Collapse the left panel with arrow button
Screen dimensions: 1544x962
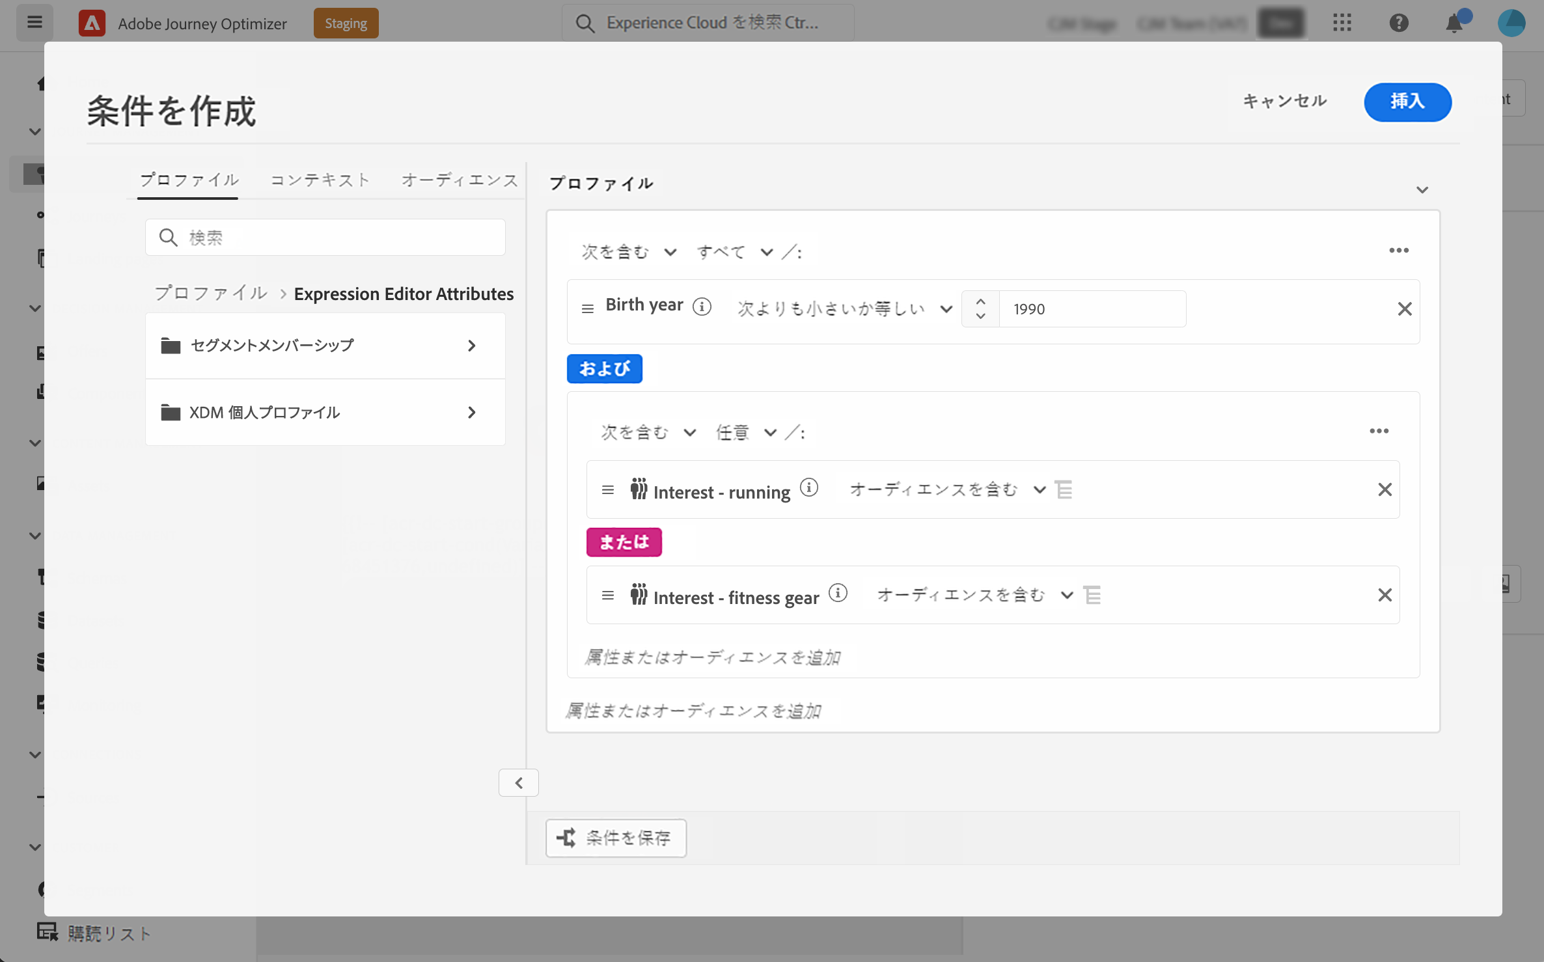(518, 783)
